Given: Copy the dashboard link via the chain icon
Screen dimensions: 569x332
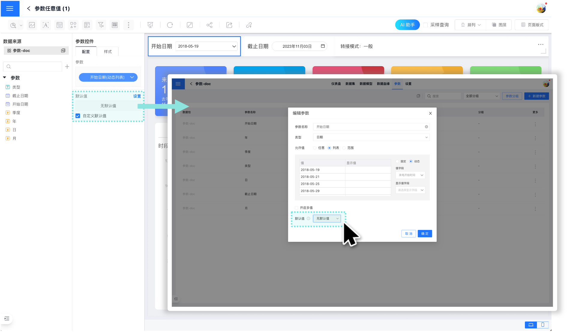Looking at the screenshot, I should [x=249, y=25].
